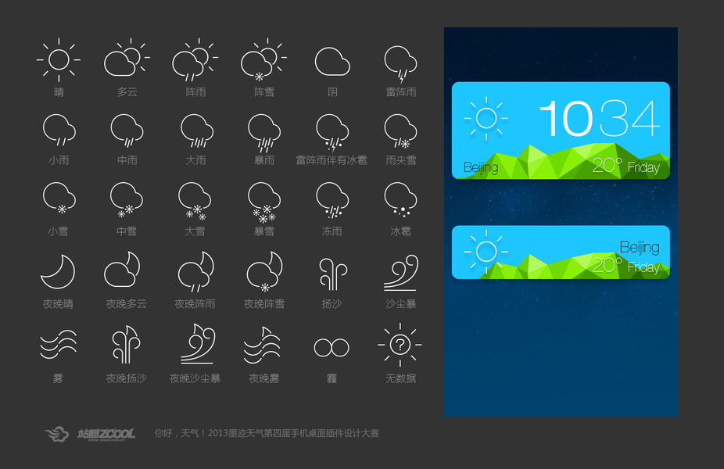Click Beijing label in the large widget
The image size is (724, 469).
481,167
